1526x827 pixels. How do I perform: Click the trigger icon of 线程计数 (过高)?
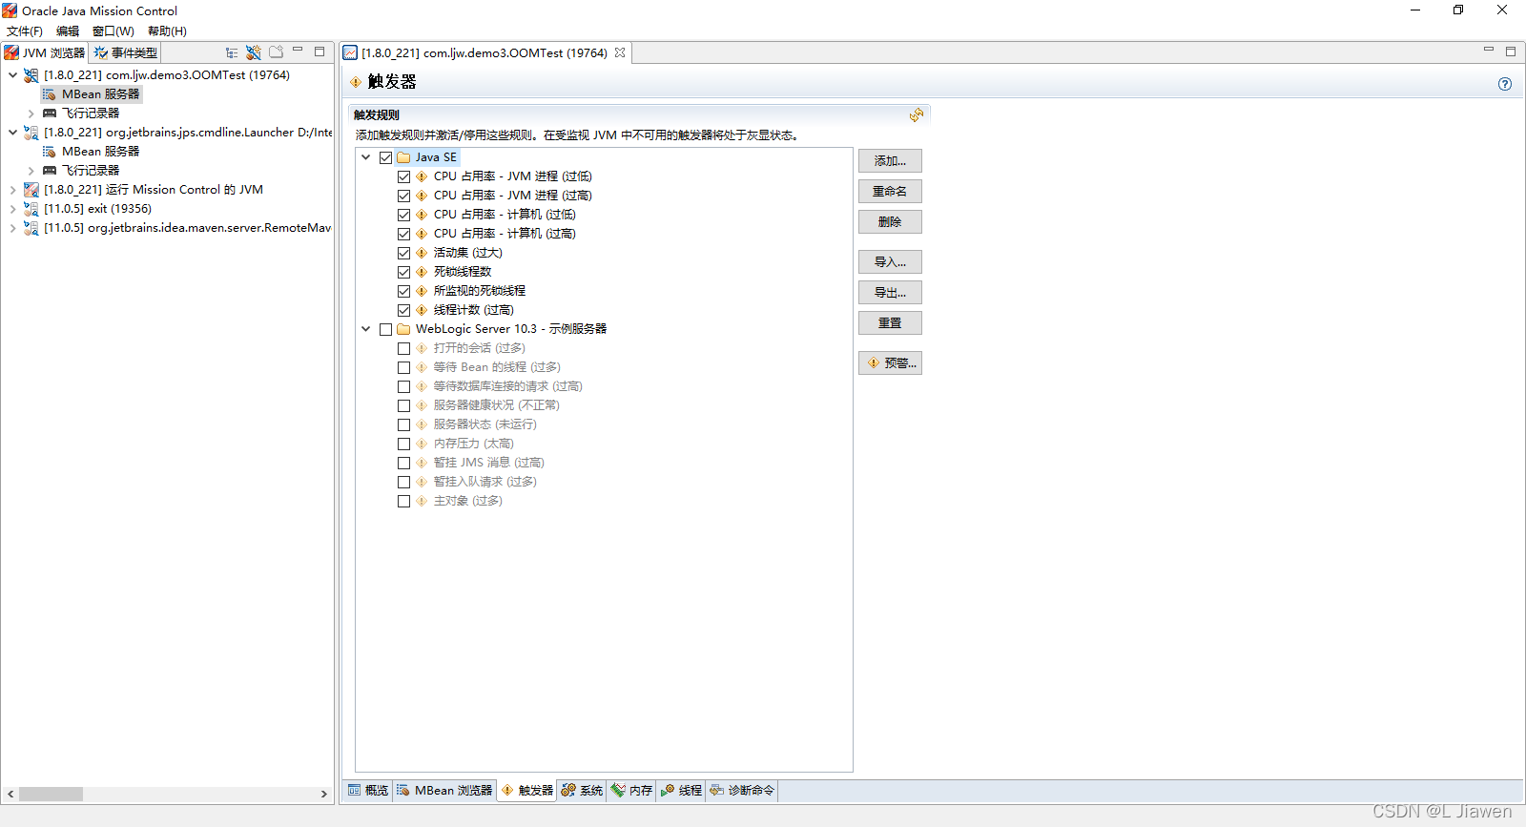click(422, 310)
